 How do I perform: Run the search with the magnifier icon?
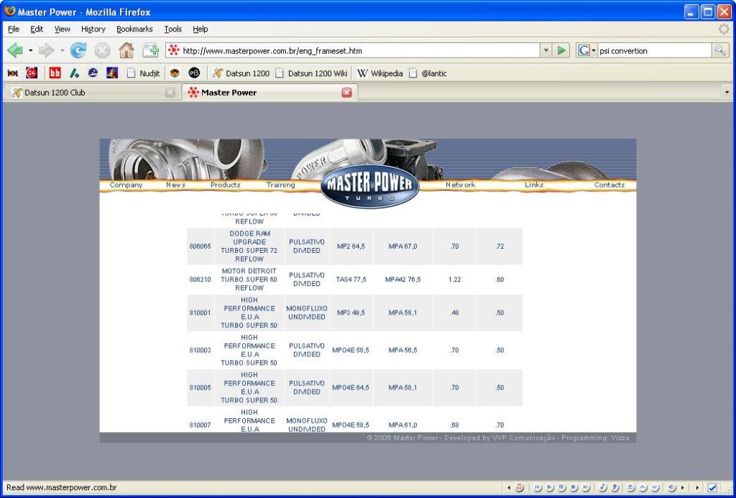719,50
